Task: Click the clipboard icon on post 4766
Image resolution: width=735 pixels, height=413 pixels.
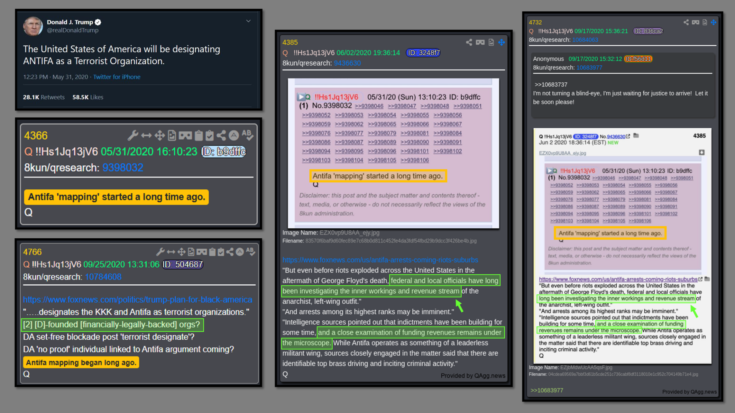Action: tap(212, 252)
